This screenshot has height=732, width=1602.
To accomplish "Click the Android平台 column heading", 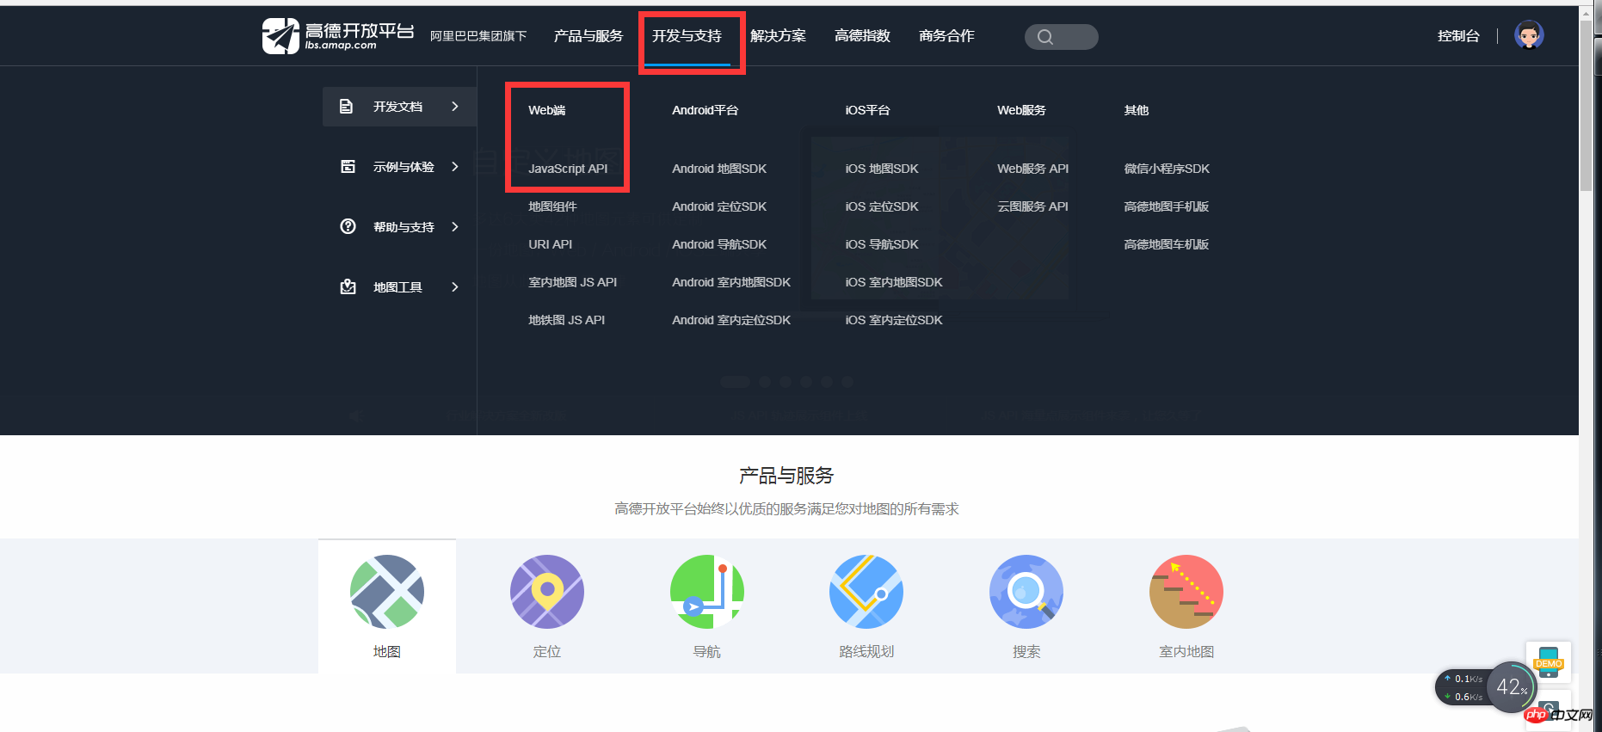I will pos(705,110).
